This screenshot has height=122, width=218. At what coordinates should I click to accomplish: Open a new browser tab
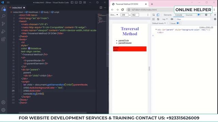point(152,4)
